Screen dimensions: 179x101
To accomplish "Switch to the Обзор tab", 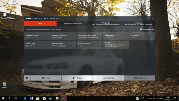I will (40, 24).
